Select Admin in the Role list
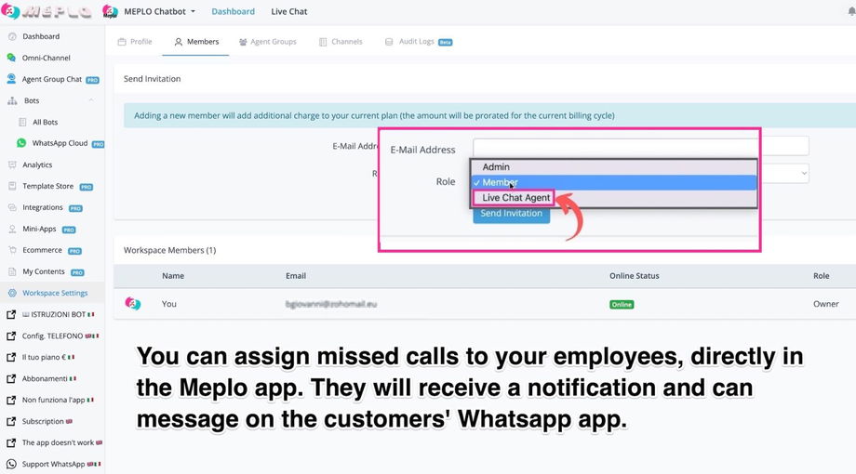This screenshot has width=856, height=474. pos(614,167)
